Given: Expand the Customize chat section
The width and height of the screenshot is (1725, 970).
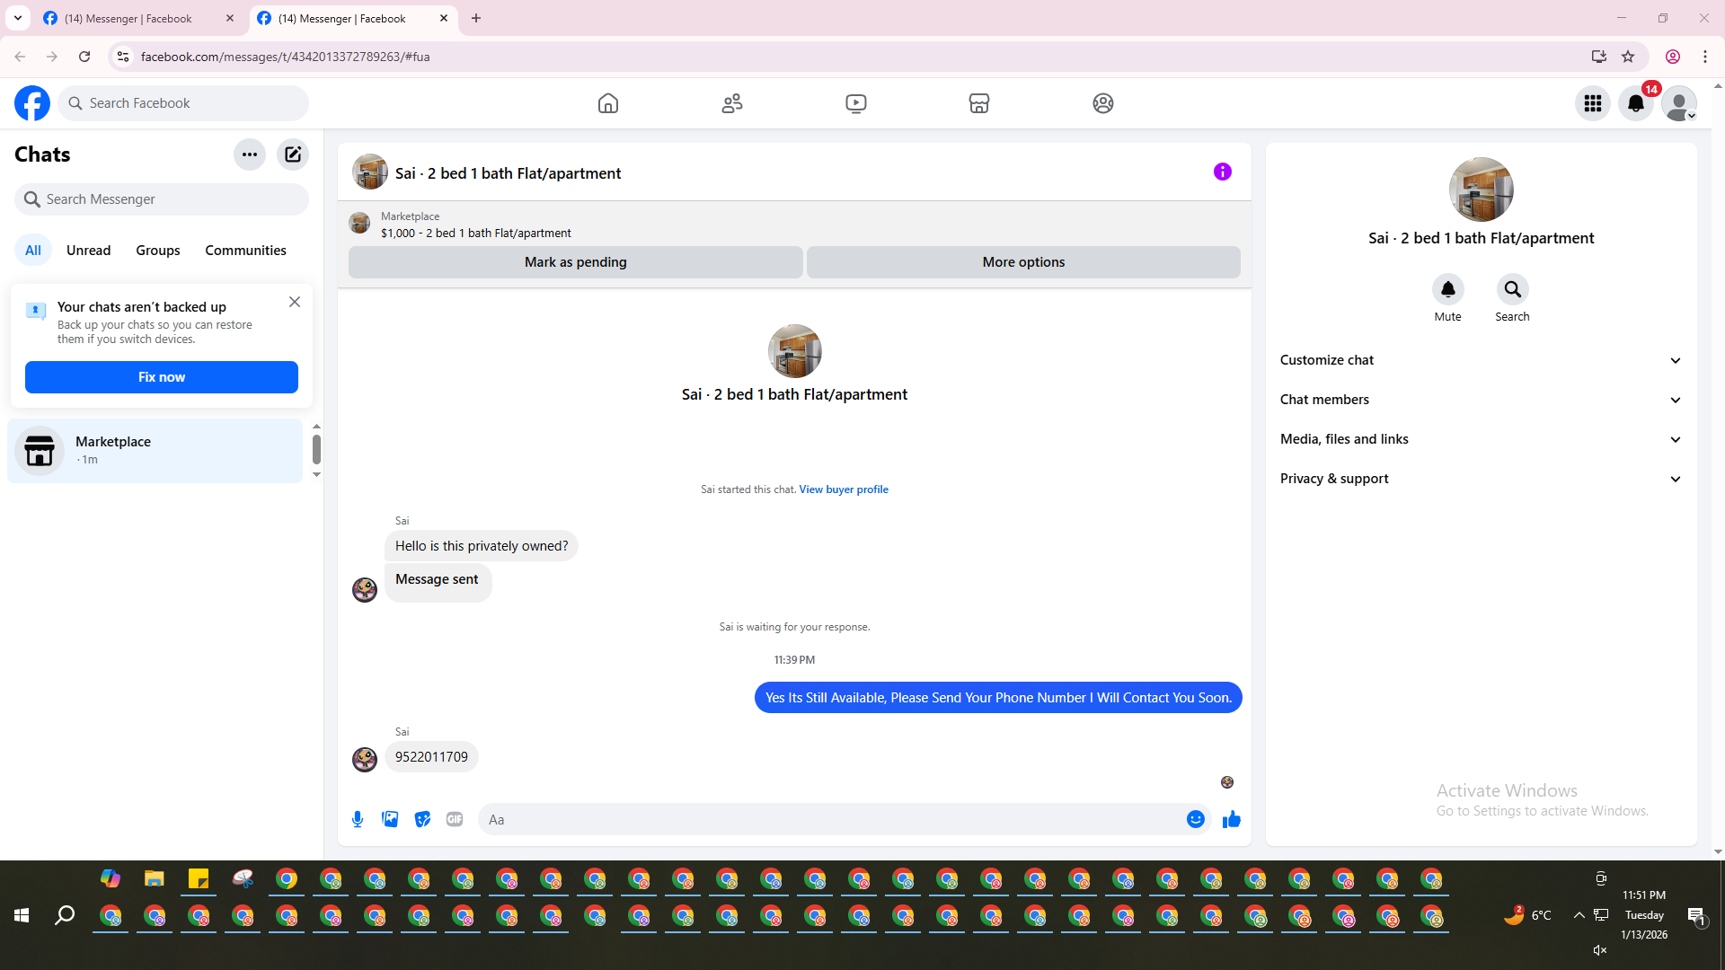Looking at the screenshot, I should pos(1480,360).
